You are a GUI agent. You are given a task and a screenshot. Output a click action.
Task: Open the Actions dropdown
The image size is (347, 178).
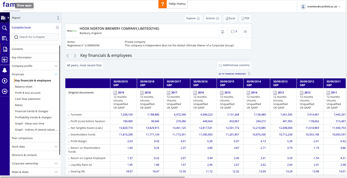213,18
